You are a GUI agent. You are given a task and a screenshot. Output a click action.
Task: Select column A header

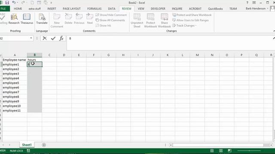coord(15,55)
